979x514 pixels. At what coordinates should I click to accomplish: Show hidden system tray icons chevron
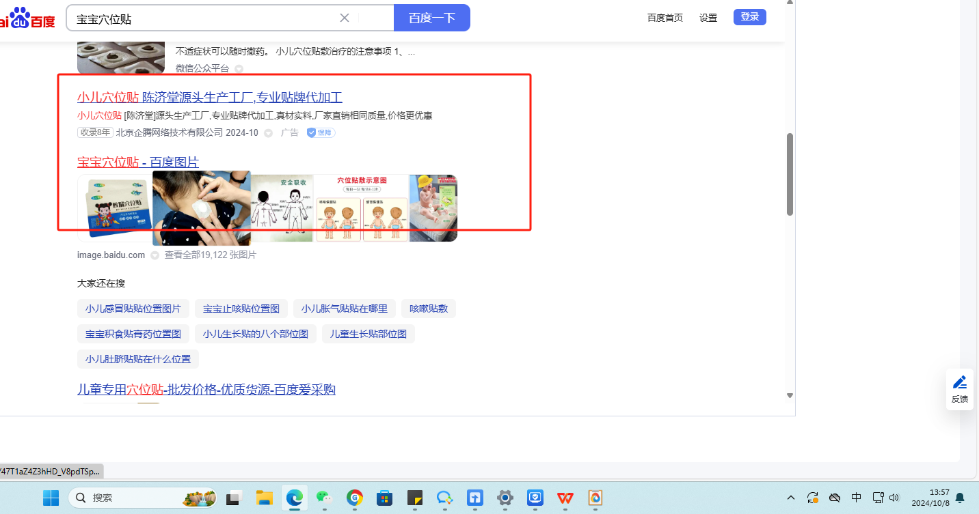click(791, 498)
